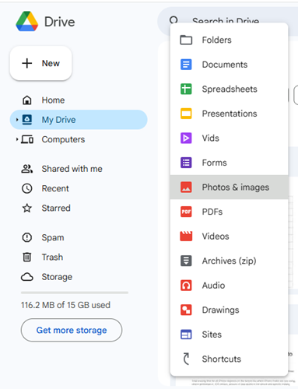This screenshot has height=389, width=298.
Task: Open Starred items
Action: (x=79, y=208)
